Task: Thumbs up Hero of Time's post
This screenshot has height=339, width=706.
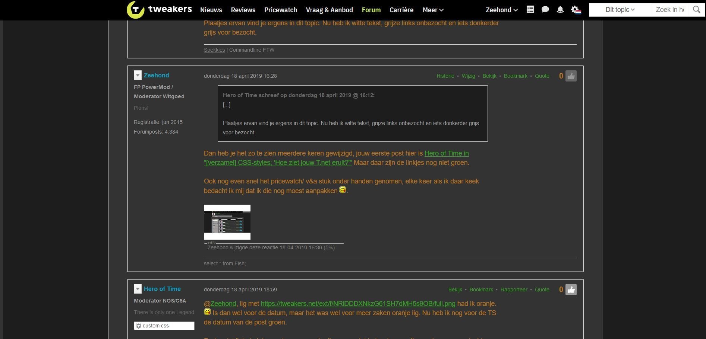Action: click(x=571, y=290)
